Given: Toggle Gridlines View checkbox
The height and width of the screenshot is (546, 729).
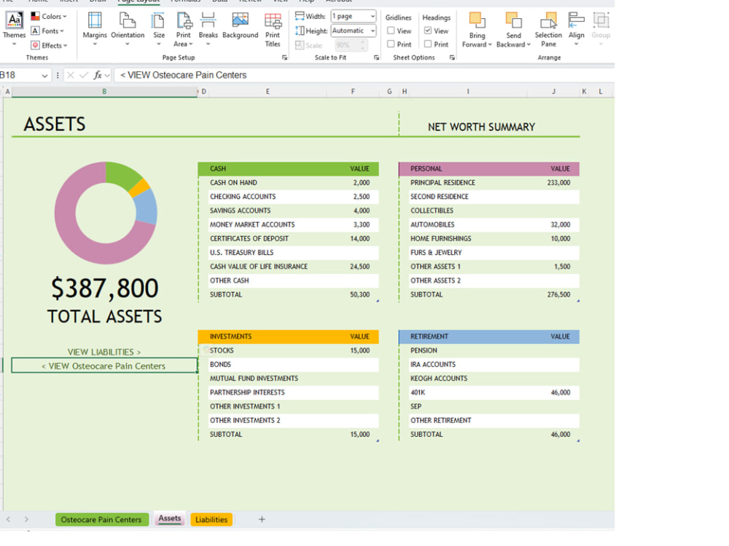Looking at the screenshot, I should [391, 31].
